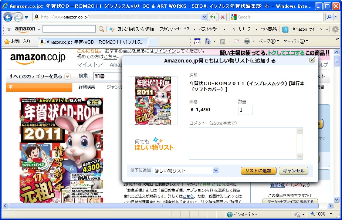Viewport: 342px width, 220px height.
Task: Expand the command bar overflow chevron
Action: tap(338, 39)
